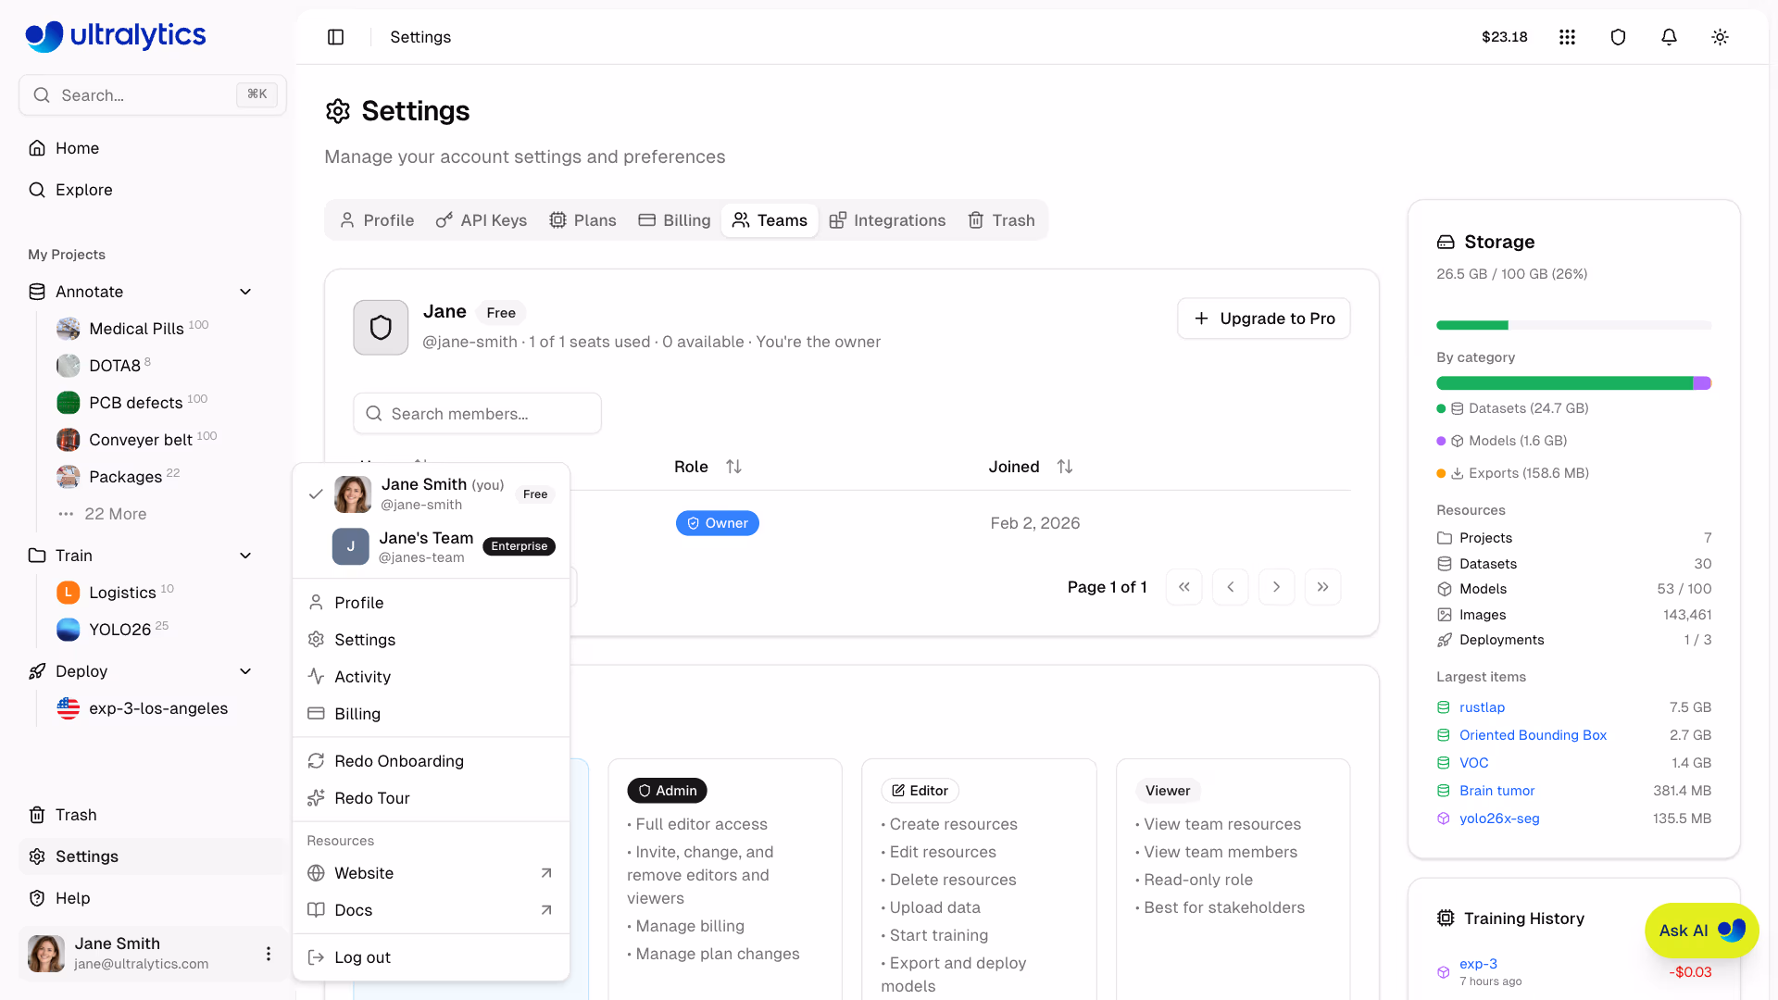1778x1000 pixels.
Task: Click the Storage drive icon
Action: pos(1446,242)
